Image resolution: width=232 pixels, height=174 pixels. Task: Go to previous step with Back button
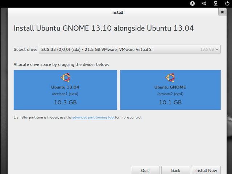(175, 170)
